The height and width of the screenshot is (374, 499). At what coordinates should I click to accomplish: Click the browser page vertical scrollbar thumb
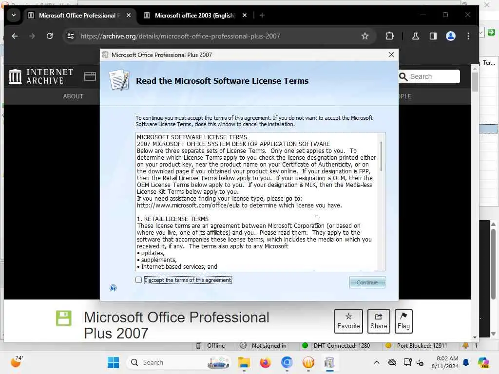[x=475, y=82]
